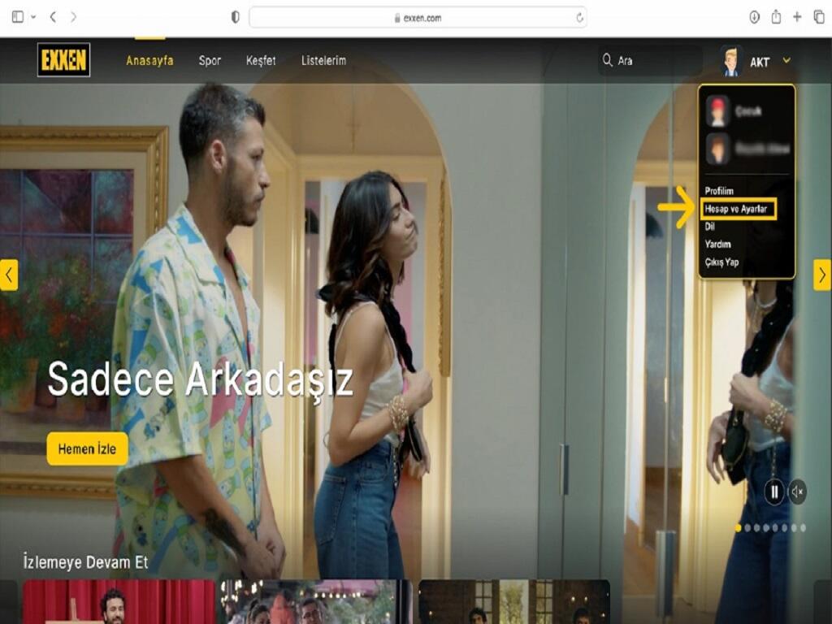Click the AKT profile name
The width and height of the screenshot is (832, 624).
tap(760, 62)
